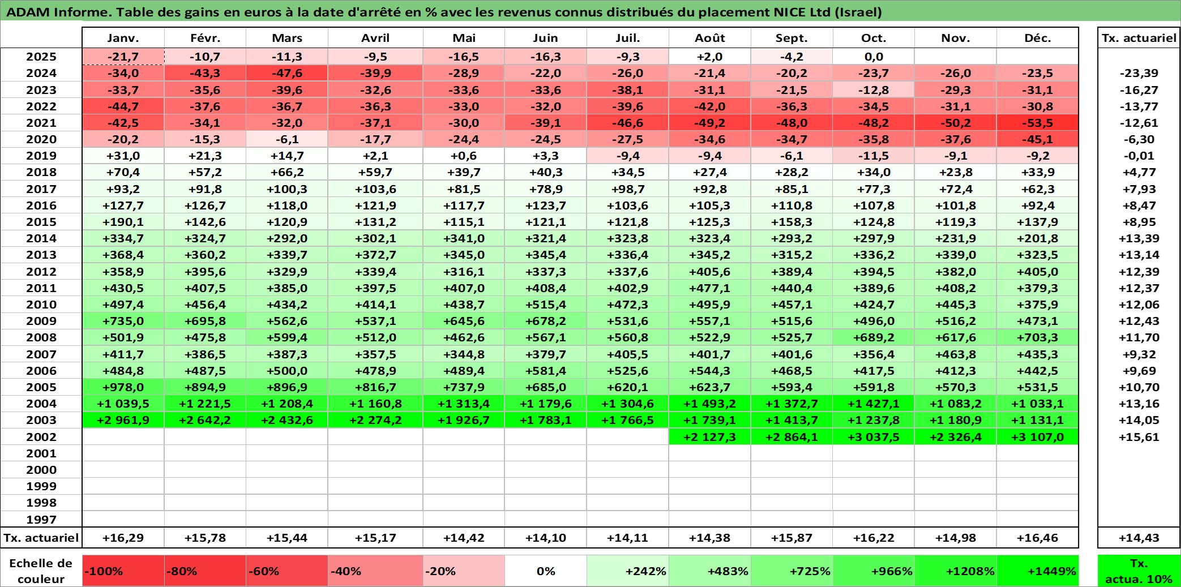Click the +515,4 cell in June 2010

coord(546,305)
